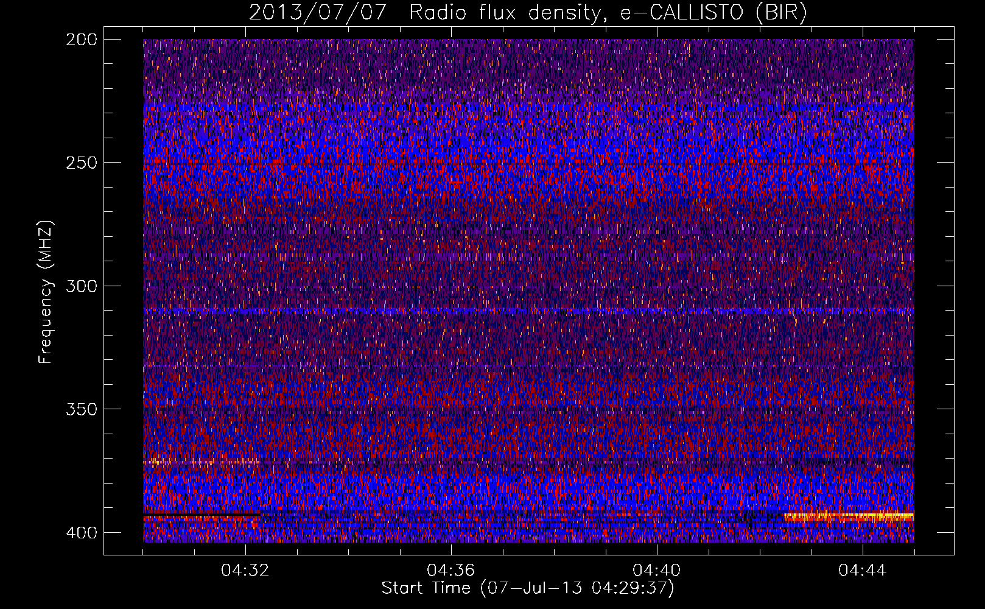Screen dimensions: 985x609
Task: Click the thin blue line near 310 MHz
Action: pos(528,311)
